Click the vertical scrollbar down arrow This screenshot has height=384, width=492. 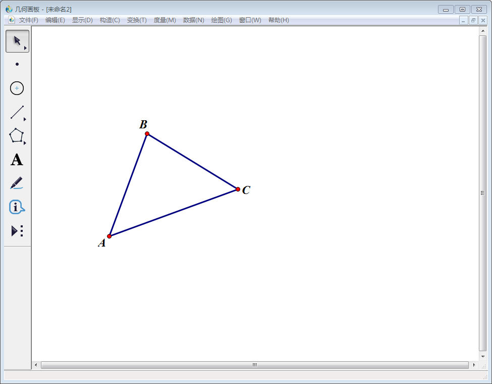(482, 356)
